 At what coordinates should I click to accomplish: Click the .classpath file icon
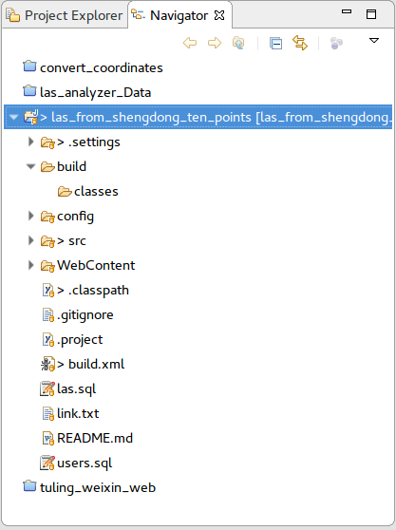tap(48, 291)
